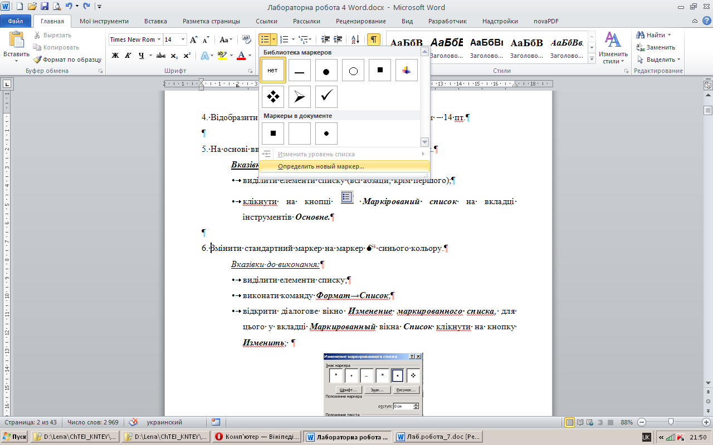713x445 pixels.
Task: Click 'Определить новый маркер...' menu item
Action: [x=345, y=166]
